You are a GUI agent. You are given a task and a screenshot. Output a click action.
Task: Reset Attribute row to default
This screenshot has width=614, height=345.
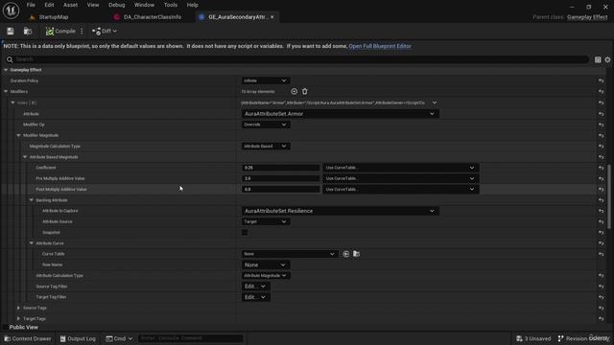(x=602, y=114)
